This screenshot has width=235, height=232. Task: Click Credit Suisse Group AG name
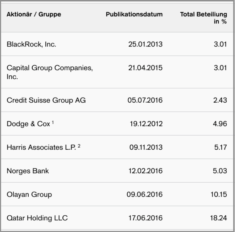click(x=46, y=100)
